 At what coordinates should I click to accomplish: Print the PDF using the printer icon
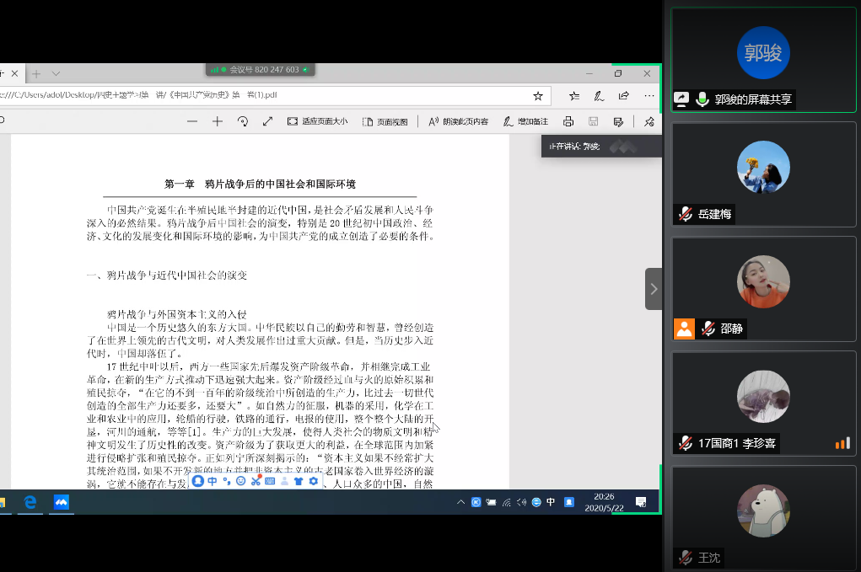[568, 121]
